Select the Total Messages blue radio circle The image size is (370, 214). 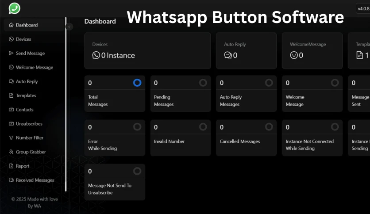pyautogui.click(x=137, y=83)
